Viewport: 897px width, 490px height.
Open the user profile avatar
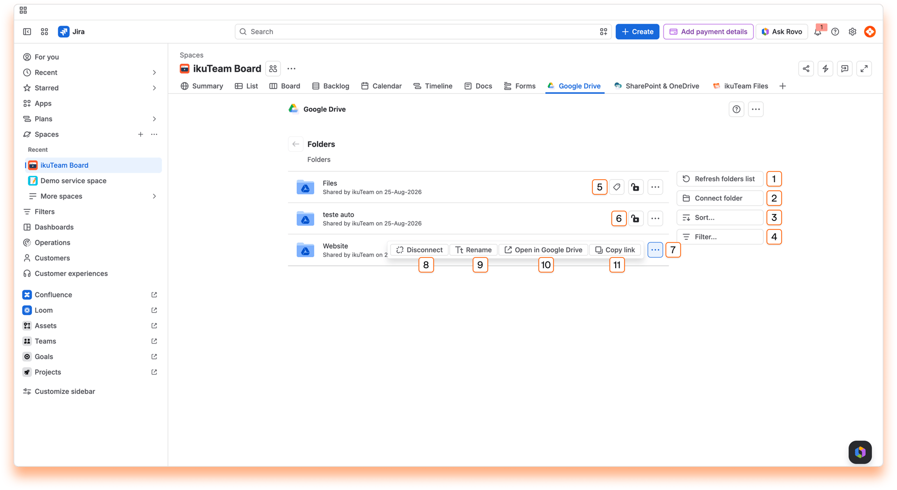point(870,31)
